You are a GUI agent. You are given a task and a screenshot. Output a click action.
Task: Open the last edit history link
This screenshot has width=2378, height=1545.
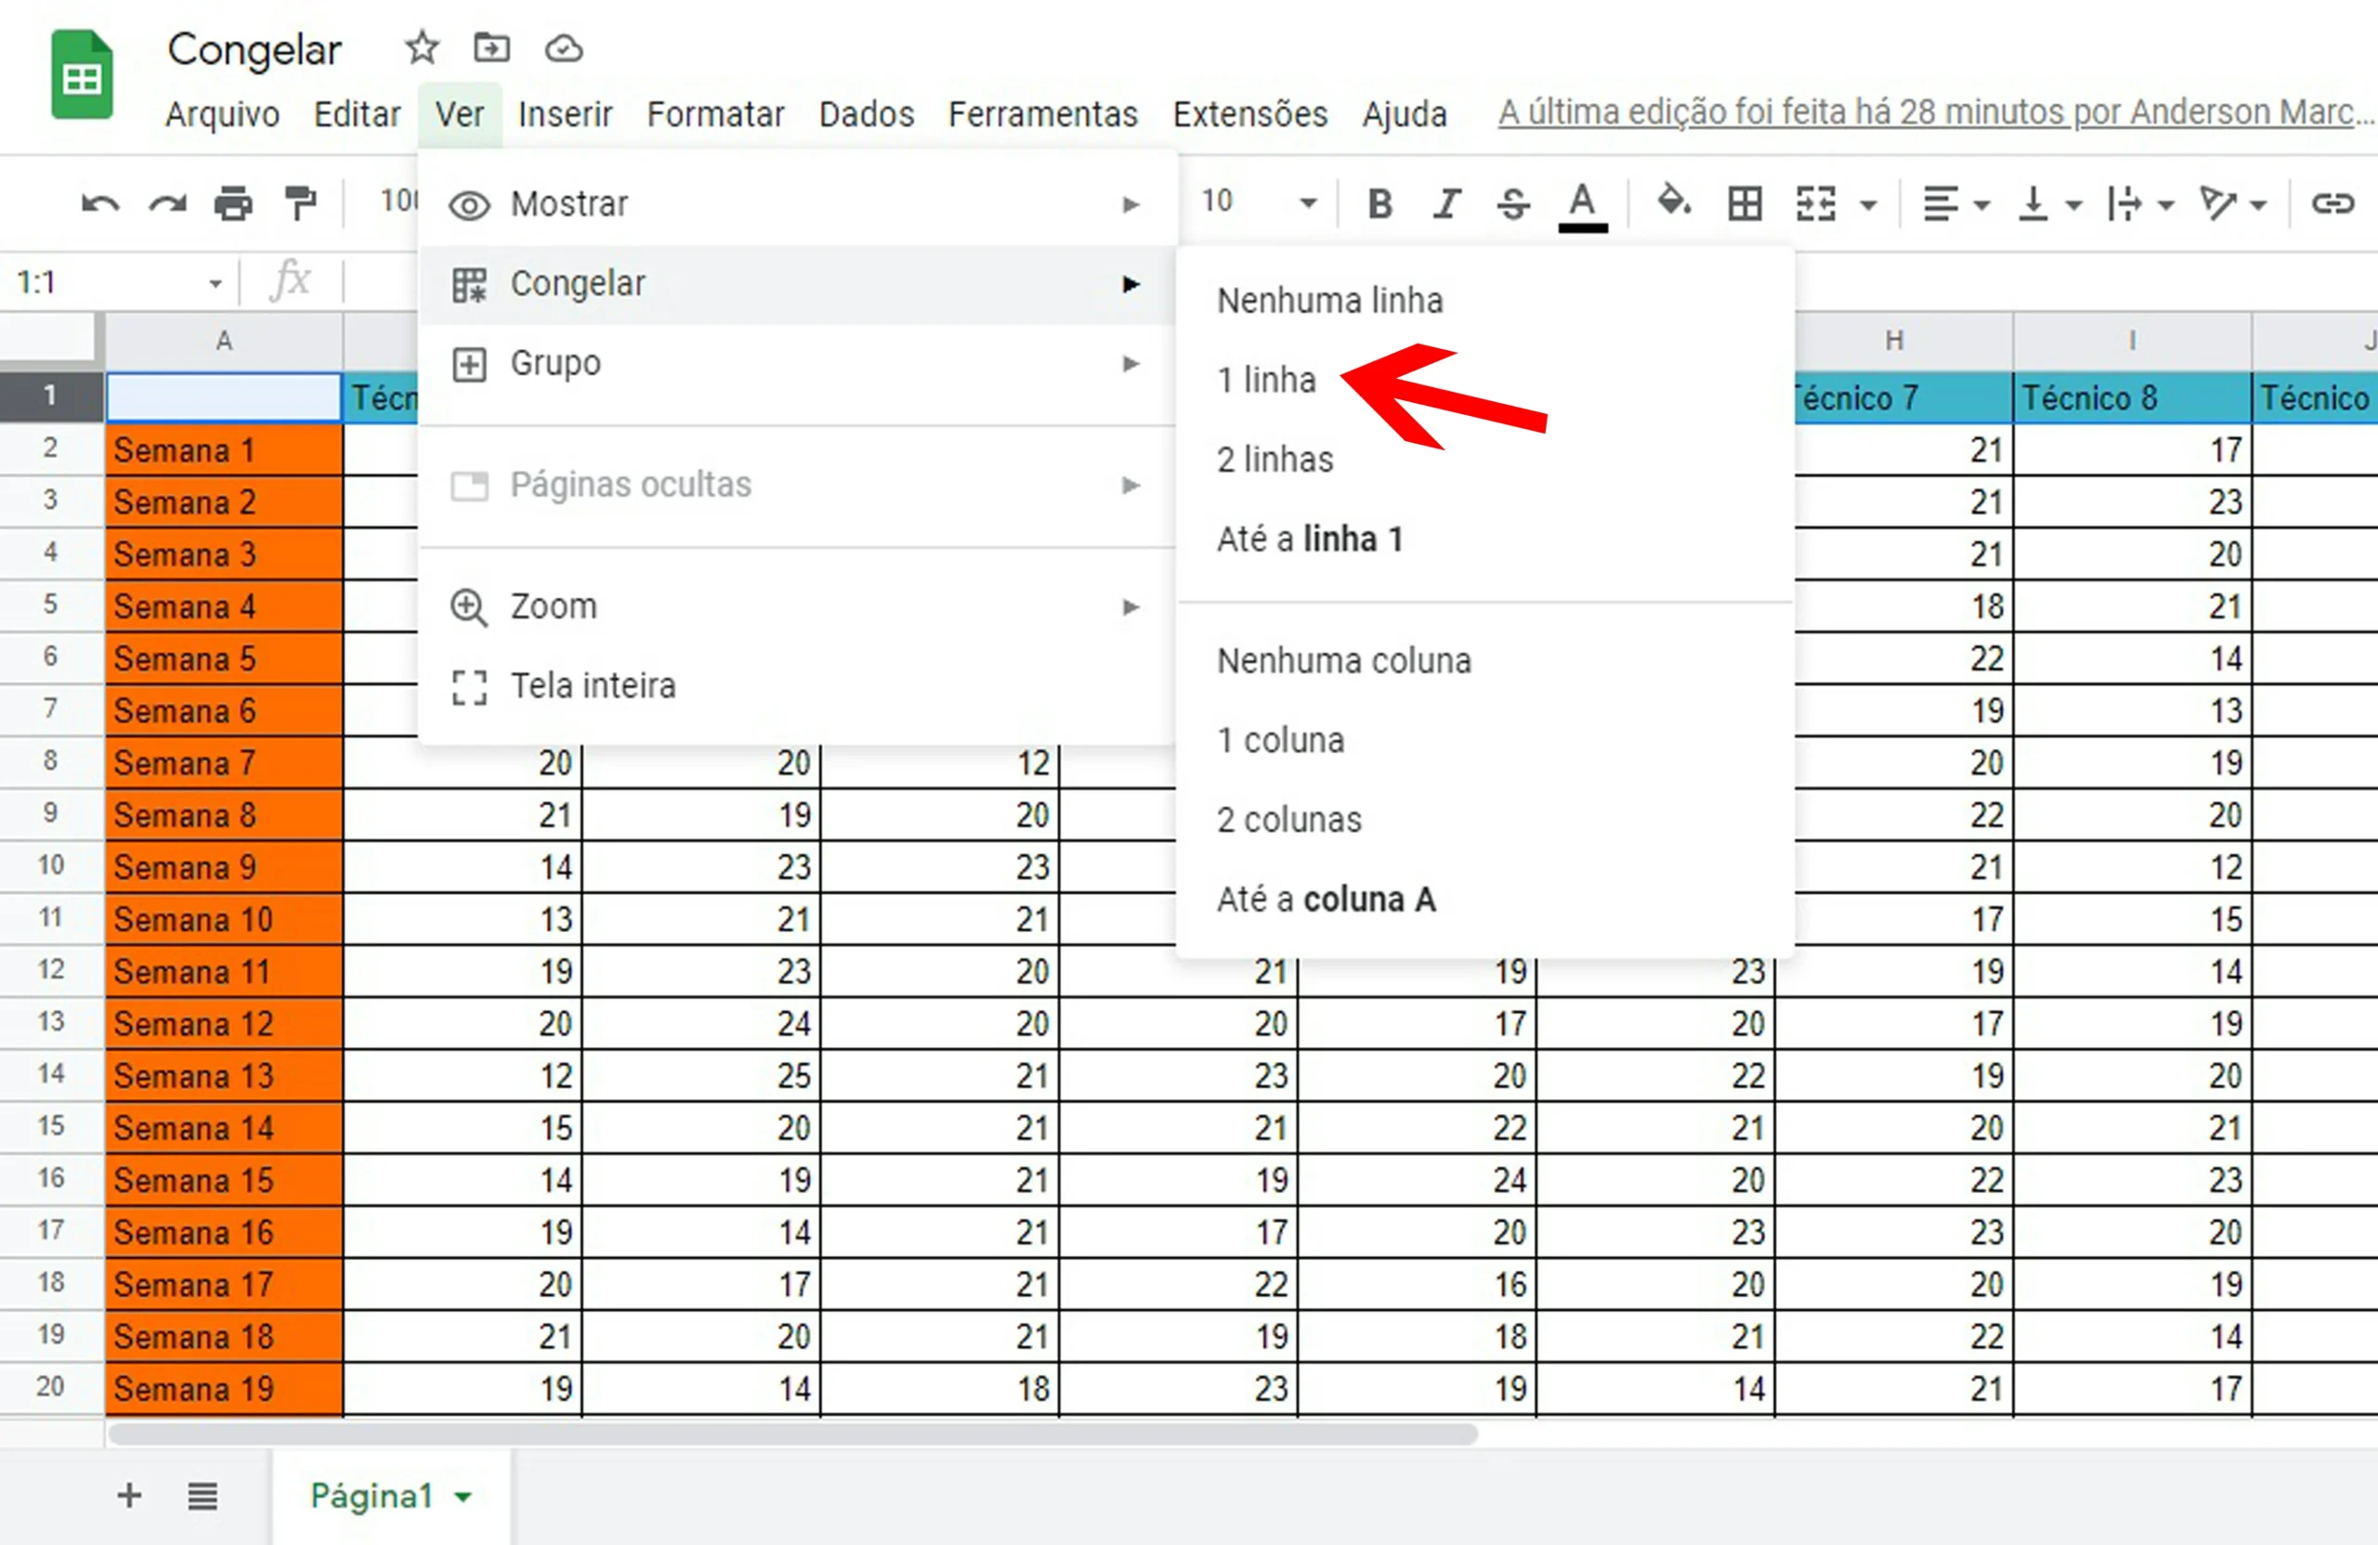click(x=1935, y=111)
